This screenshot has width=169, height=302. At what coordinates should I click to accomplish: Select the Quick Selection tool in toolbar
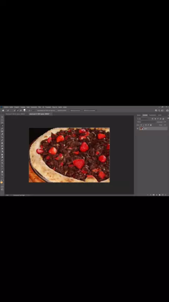tap(2, 126)
